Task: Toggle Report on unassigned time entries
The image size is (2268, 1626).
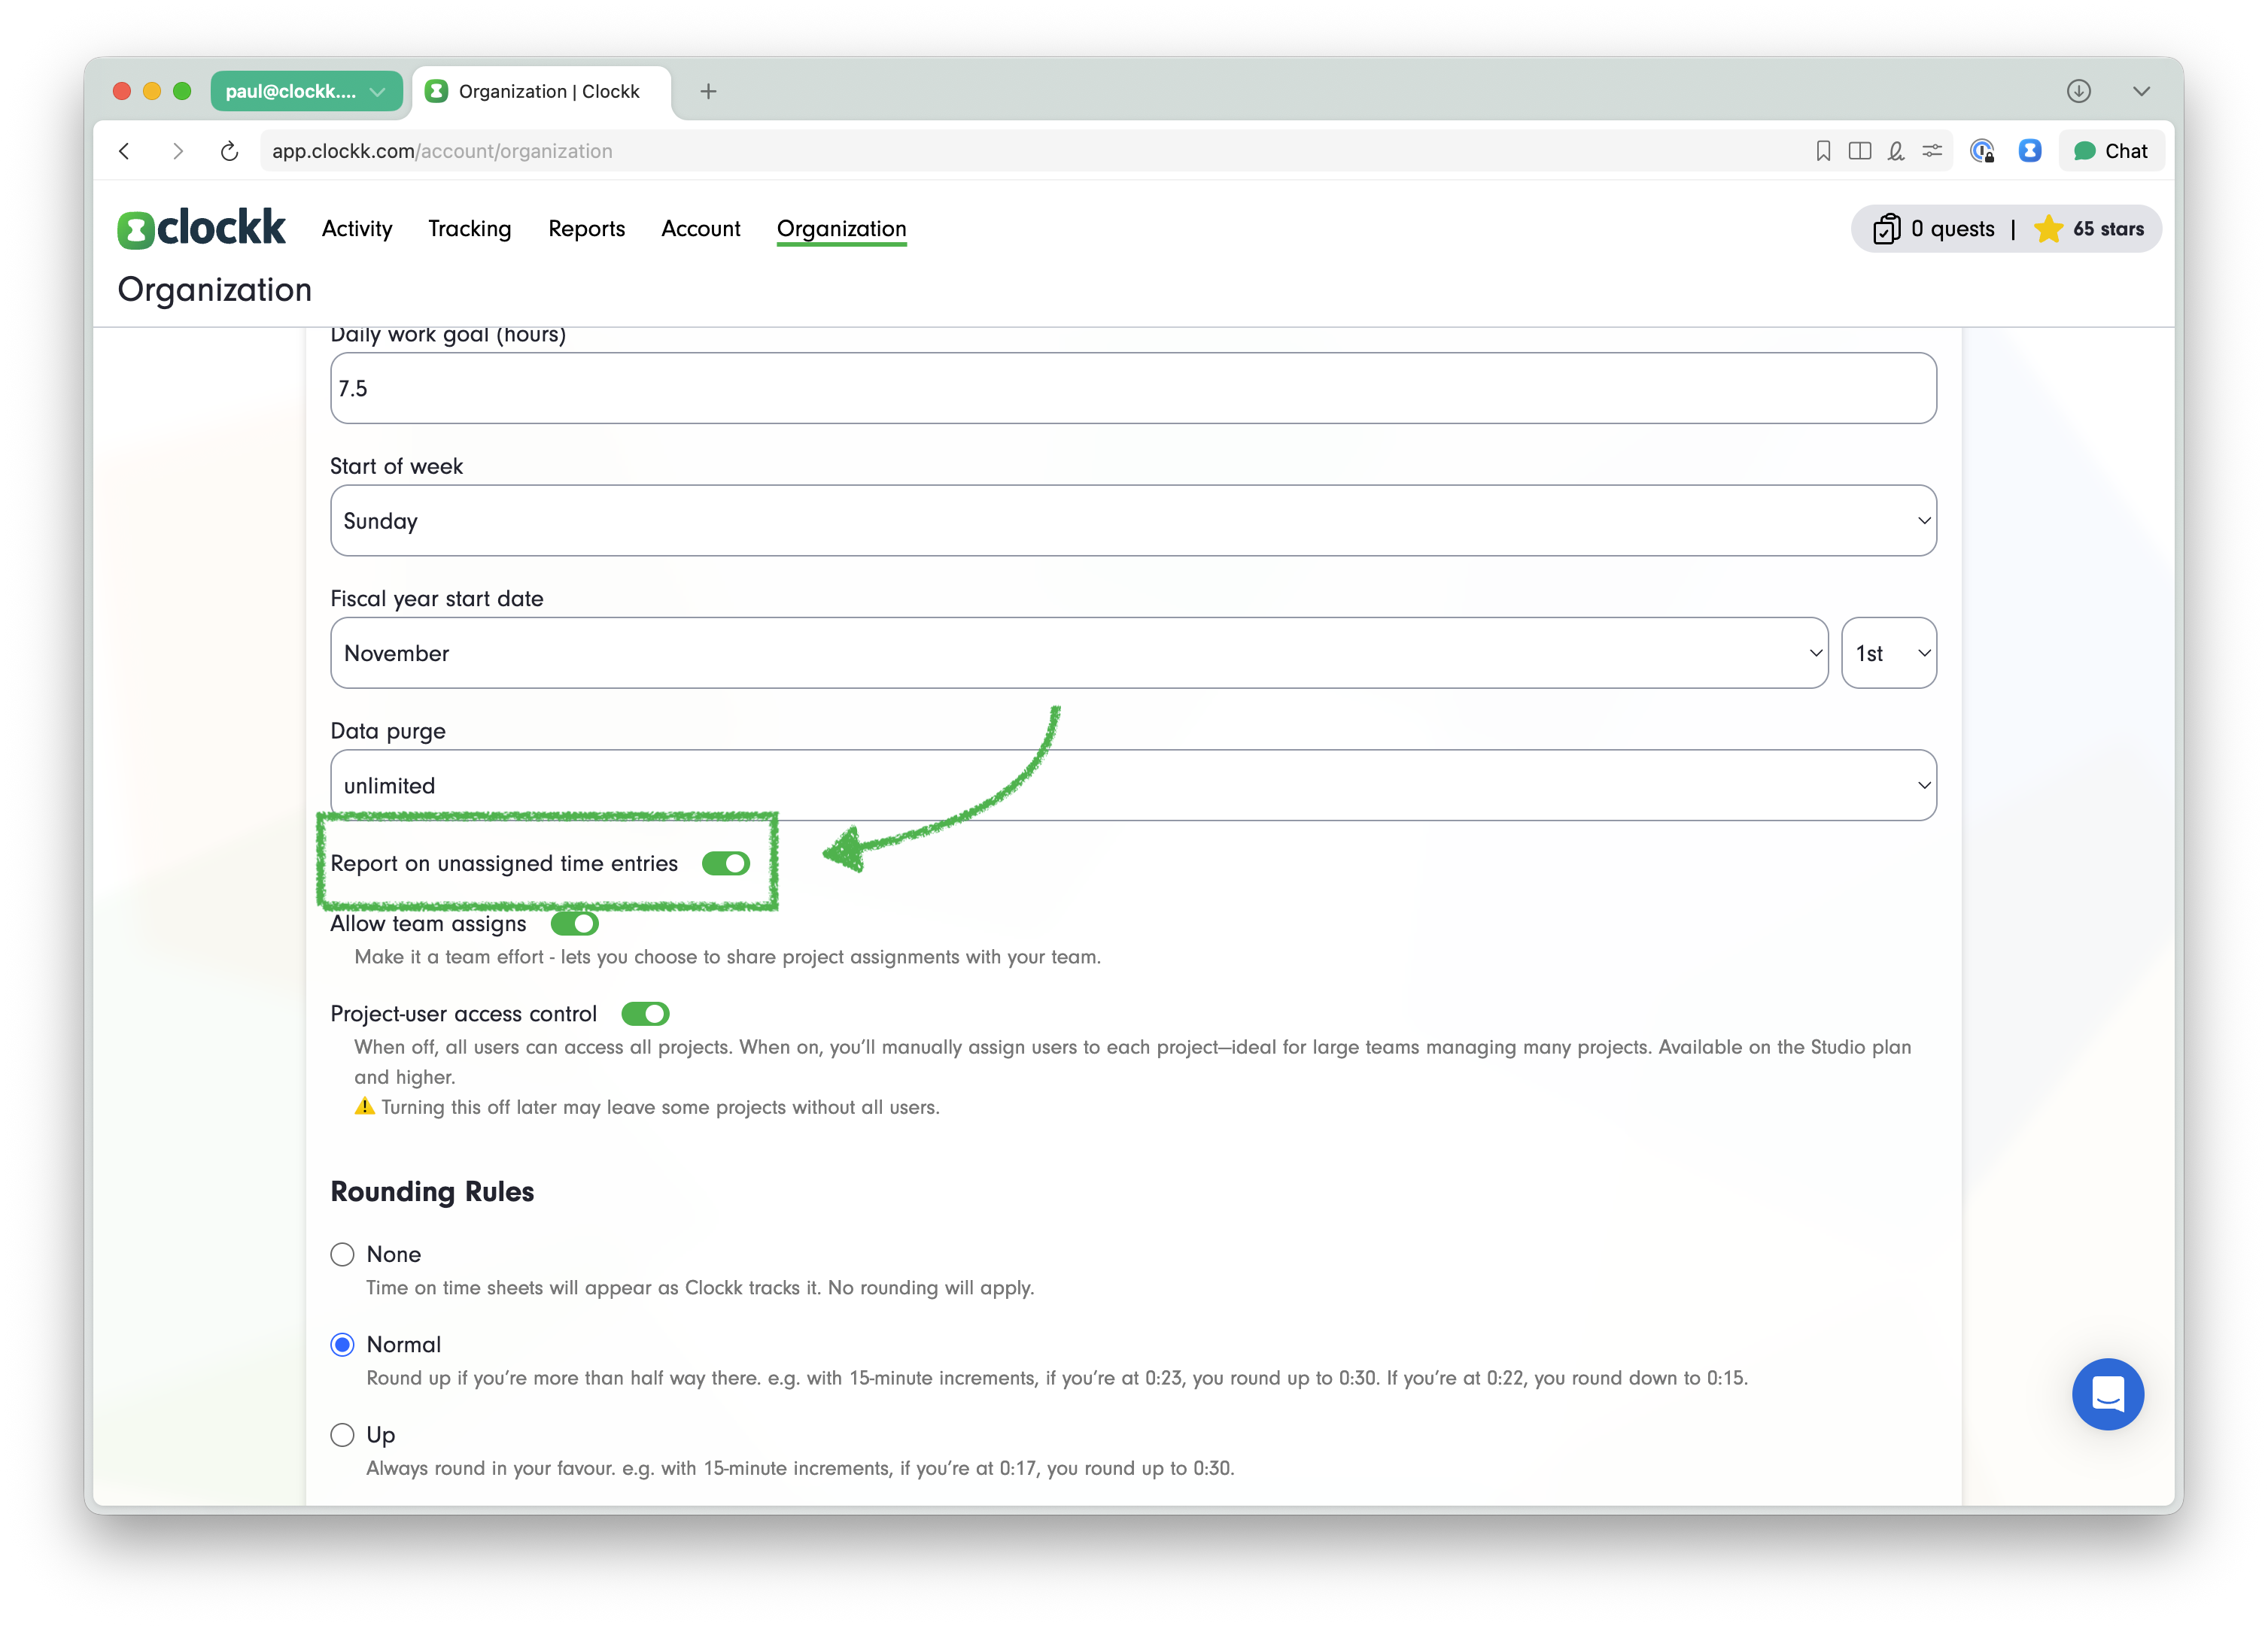Action: (726, 863)
